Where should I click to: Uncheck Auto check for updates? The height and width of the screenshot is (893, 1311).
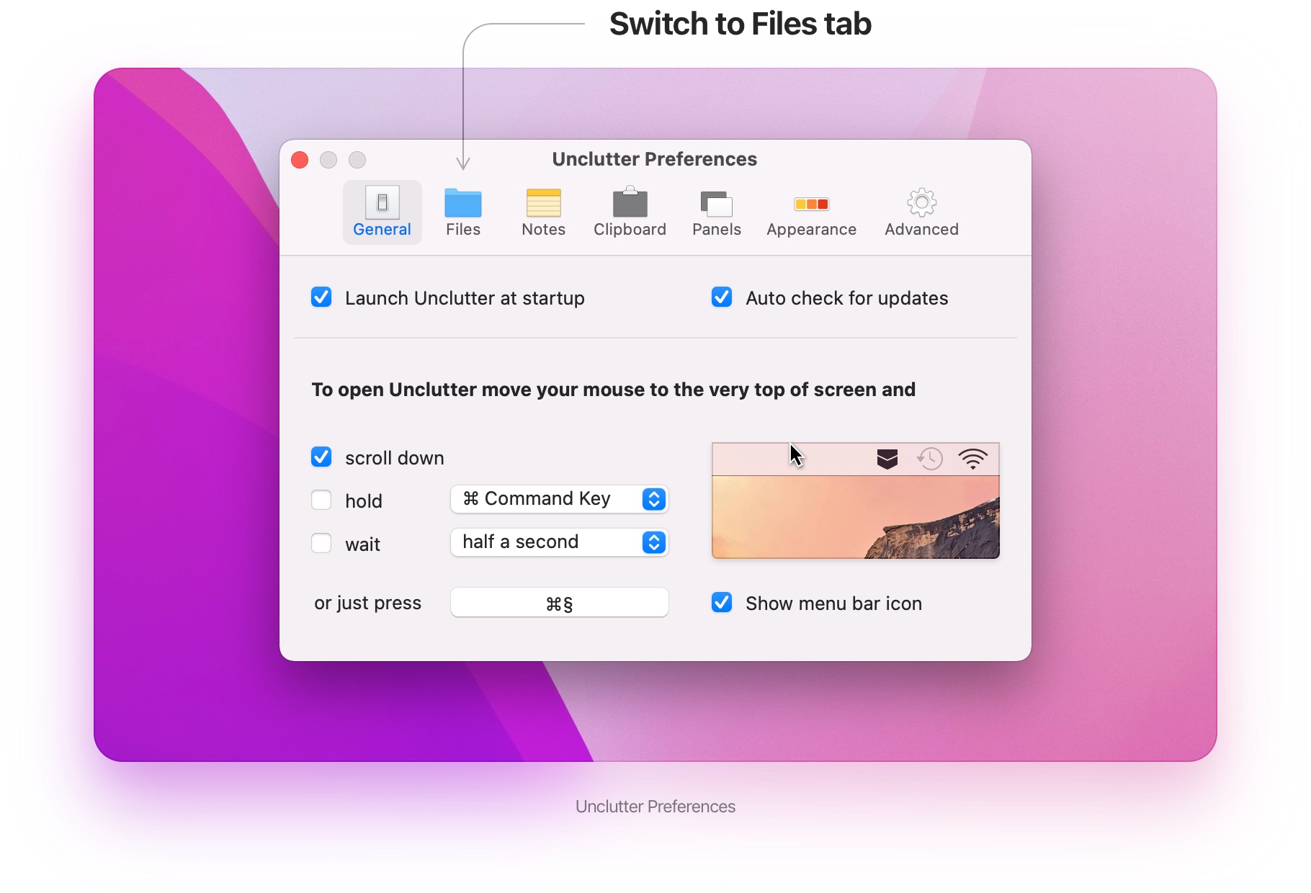[722, 297]
